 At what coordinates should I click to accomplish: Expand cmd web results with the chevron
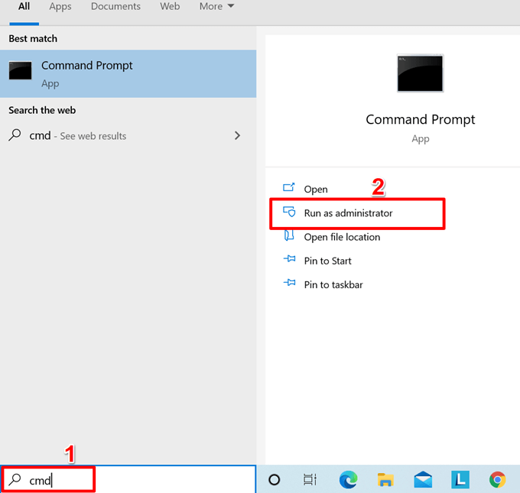pyautogui.click(x=237, y=135)
